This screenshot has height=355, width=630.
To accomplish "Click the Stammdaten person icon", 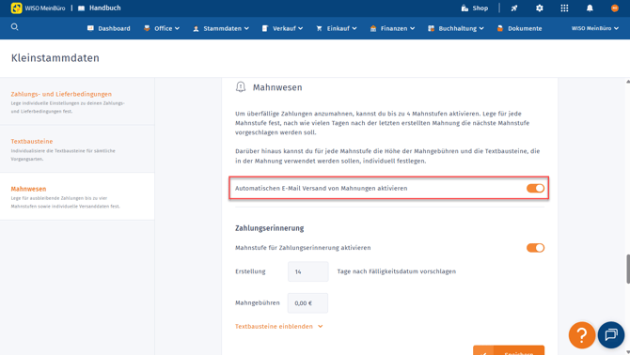I will (196, 28).
